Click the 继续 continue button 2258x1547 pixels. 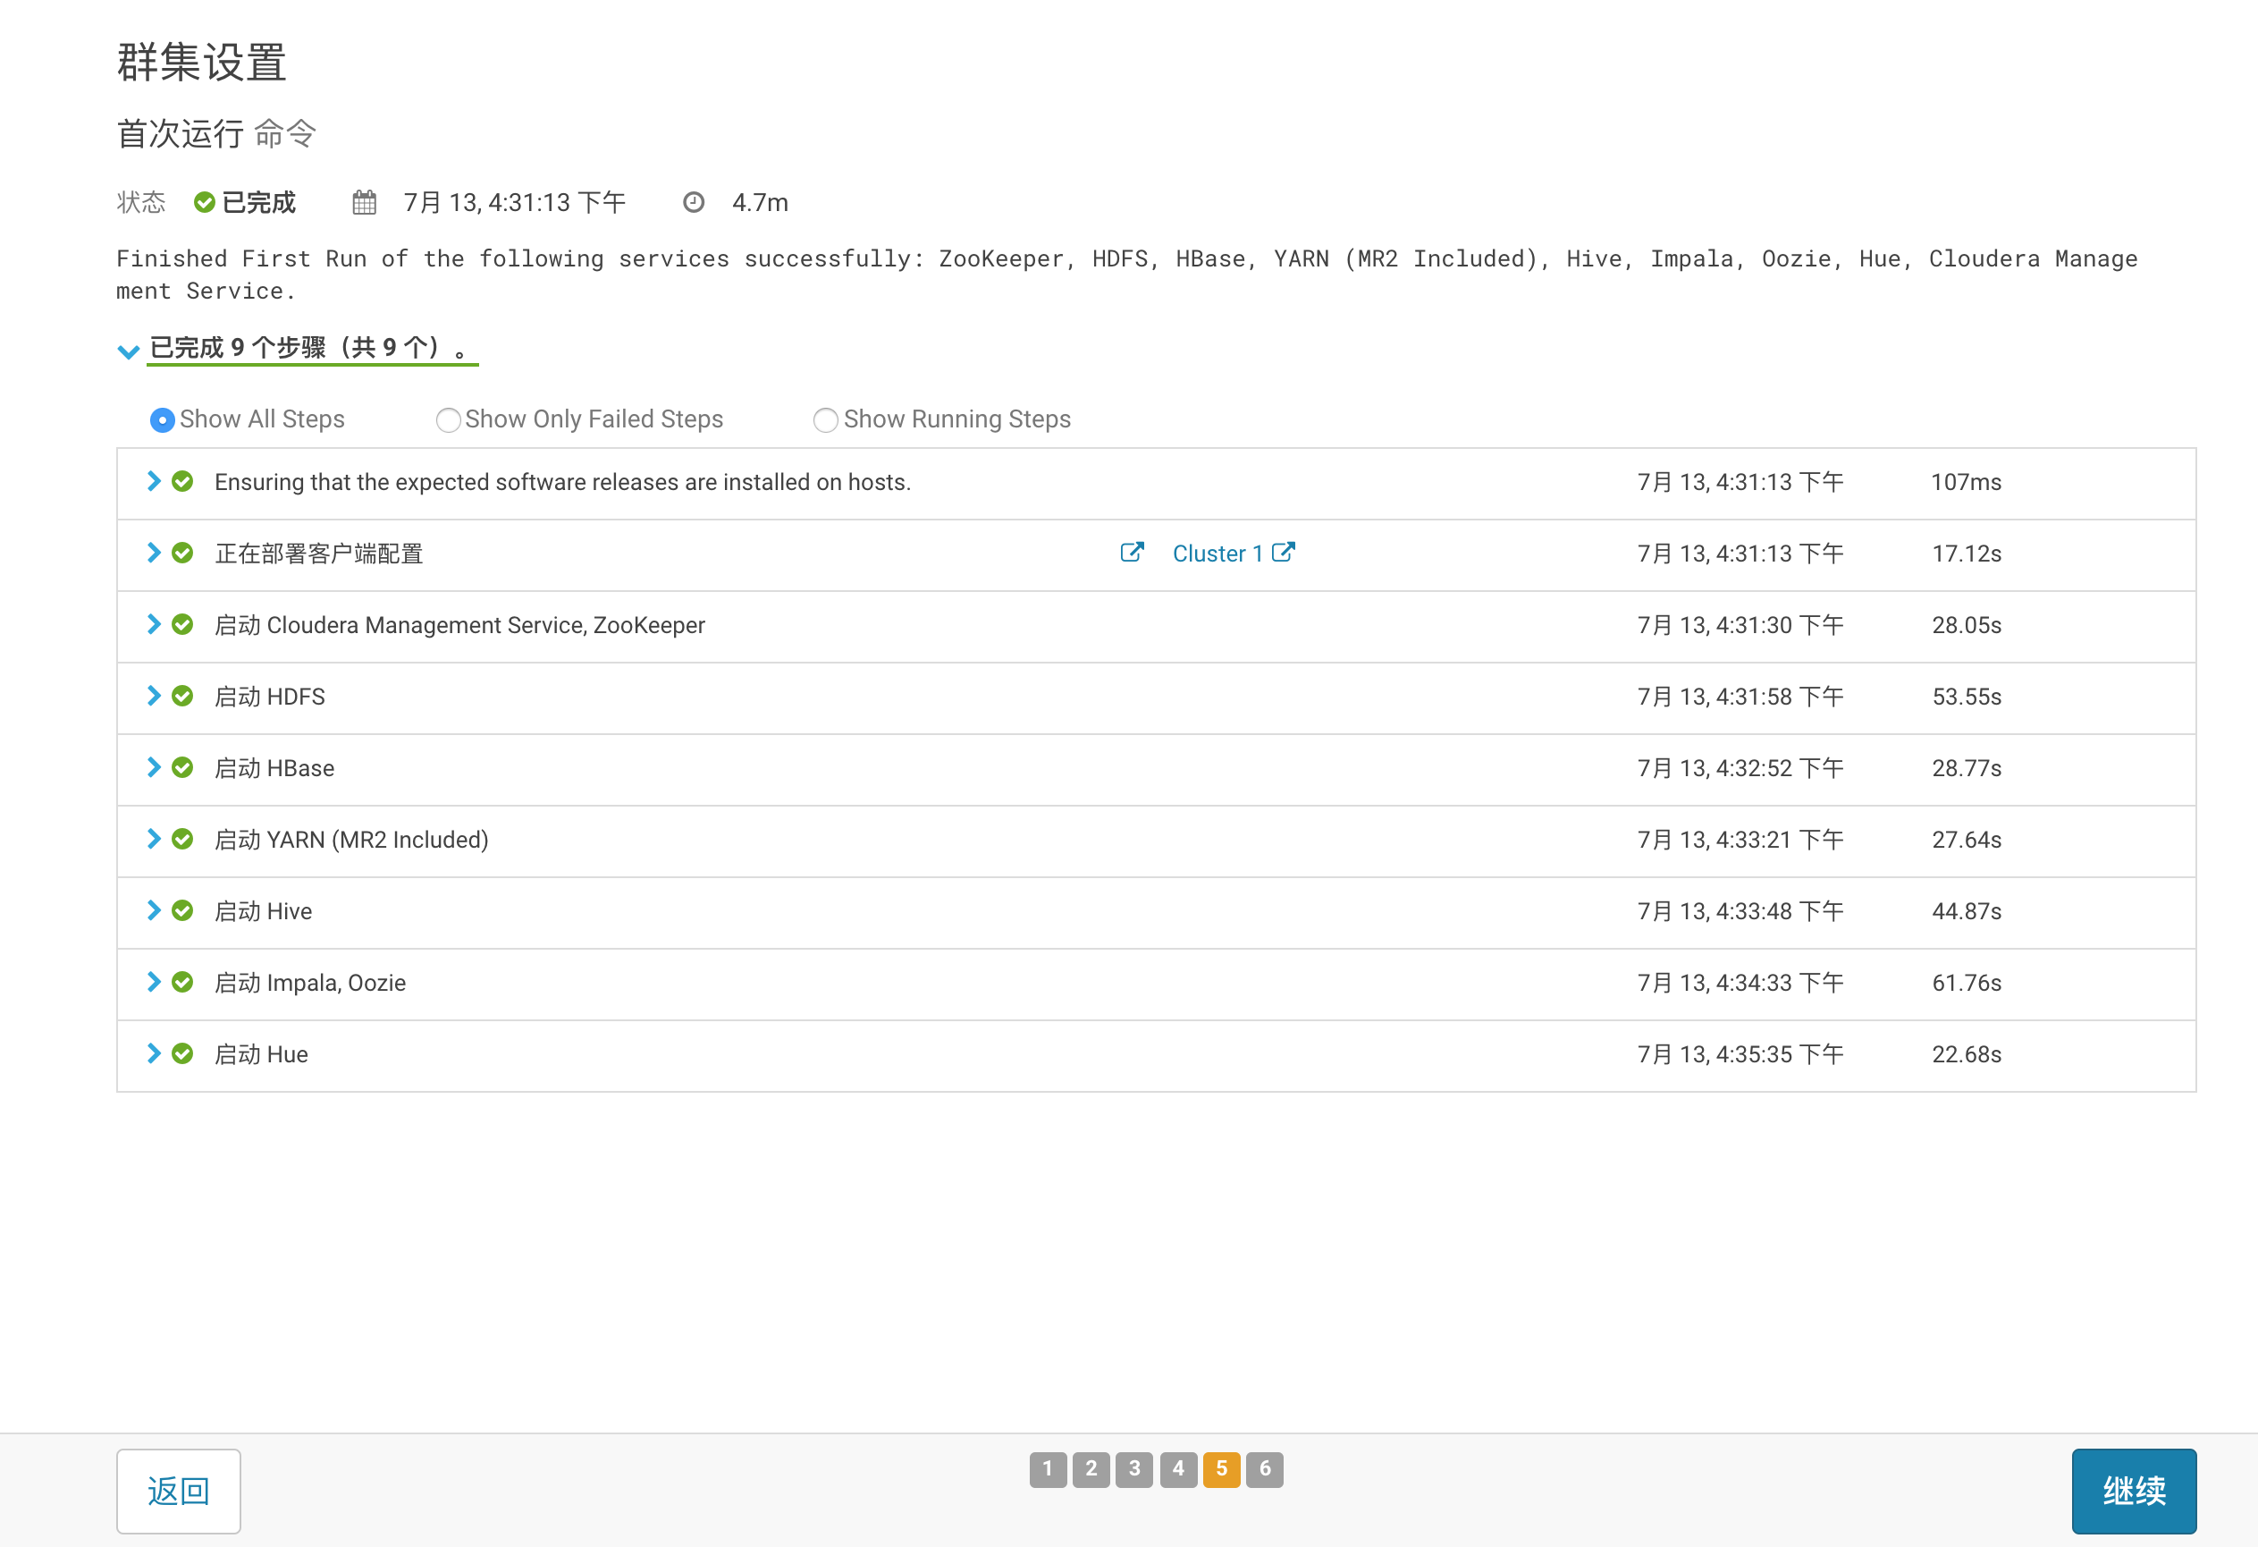pyautogui.click(x=2133, y=1491)
